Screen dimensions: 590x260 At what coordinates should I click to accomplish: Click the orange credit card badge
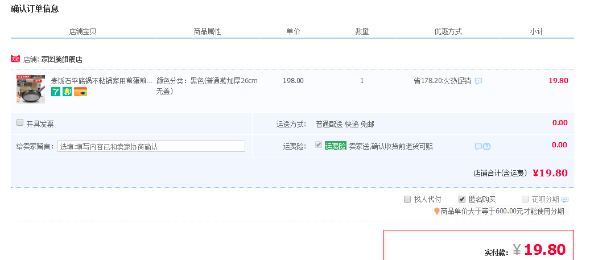[x=81, y=92]
